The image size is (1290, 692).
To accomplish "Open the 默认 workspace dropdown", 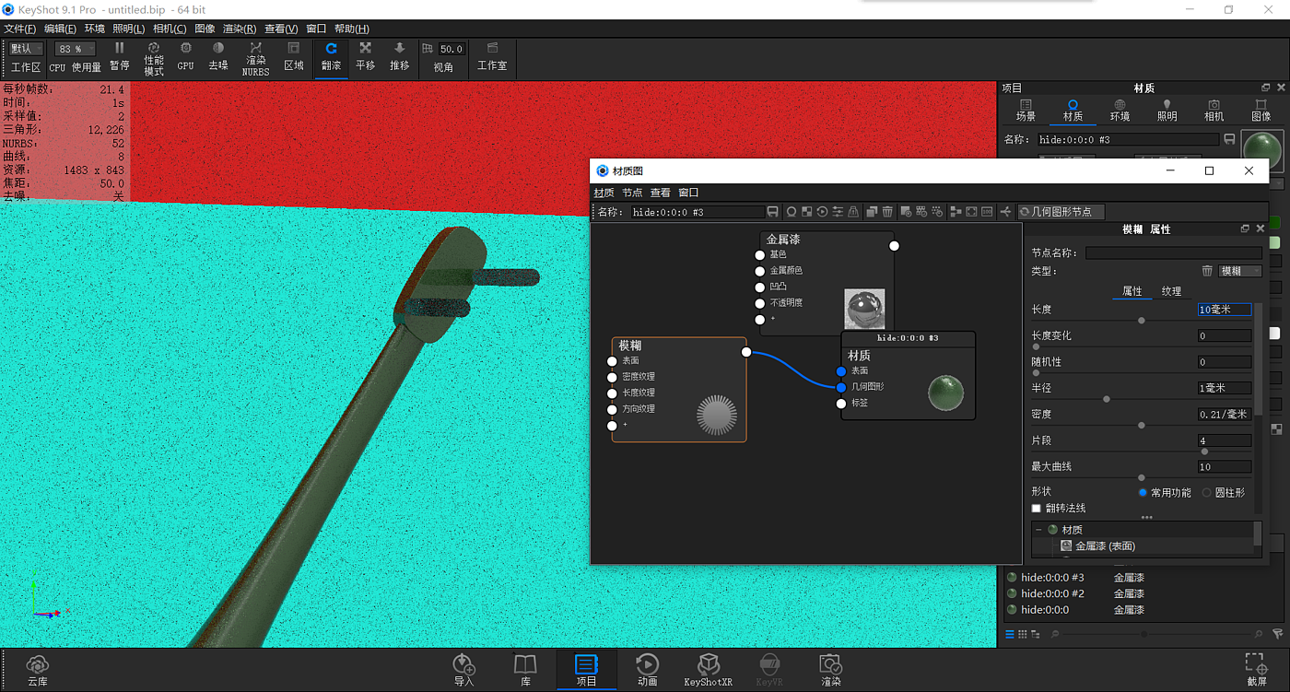I will [x=26, y=49].
